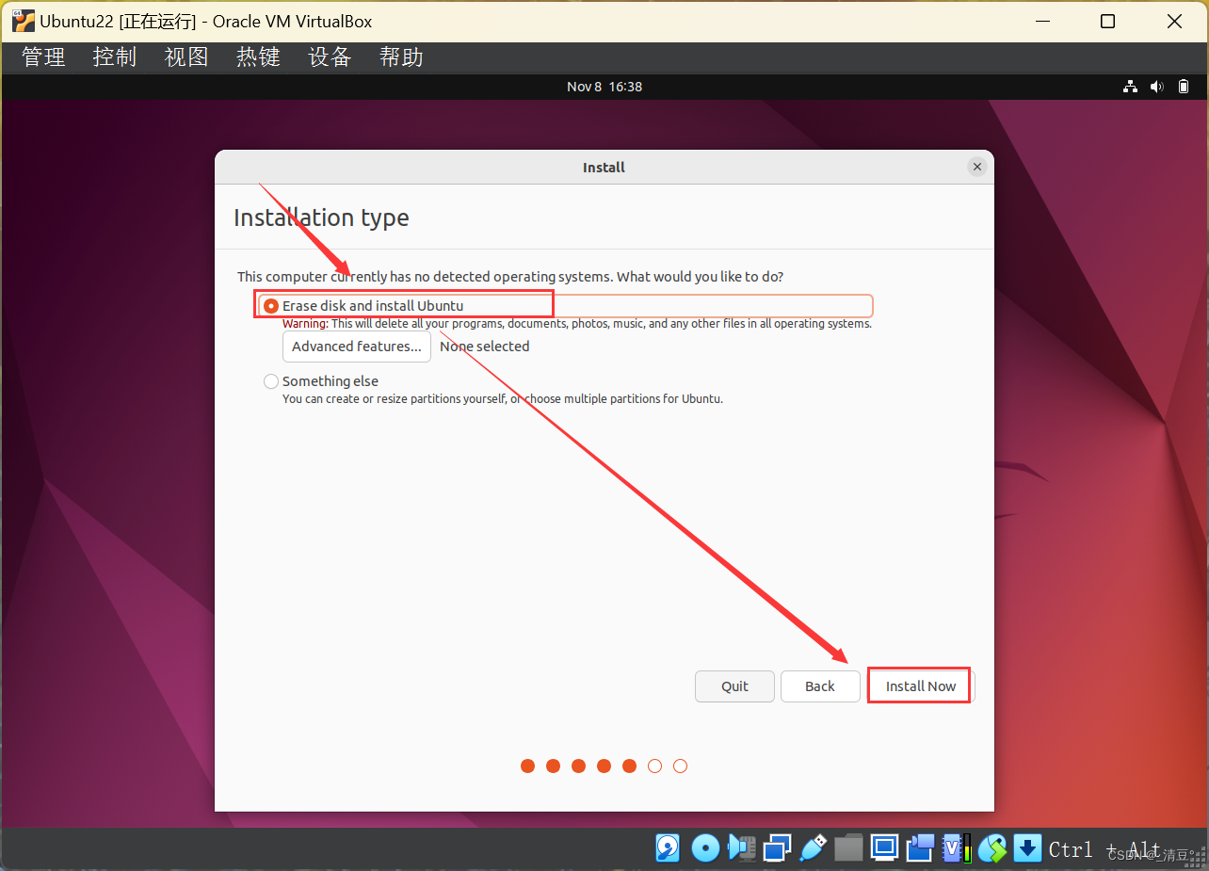
Task: Click VirtualBox recording status icon
Action: coord(920,848)
